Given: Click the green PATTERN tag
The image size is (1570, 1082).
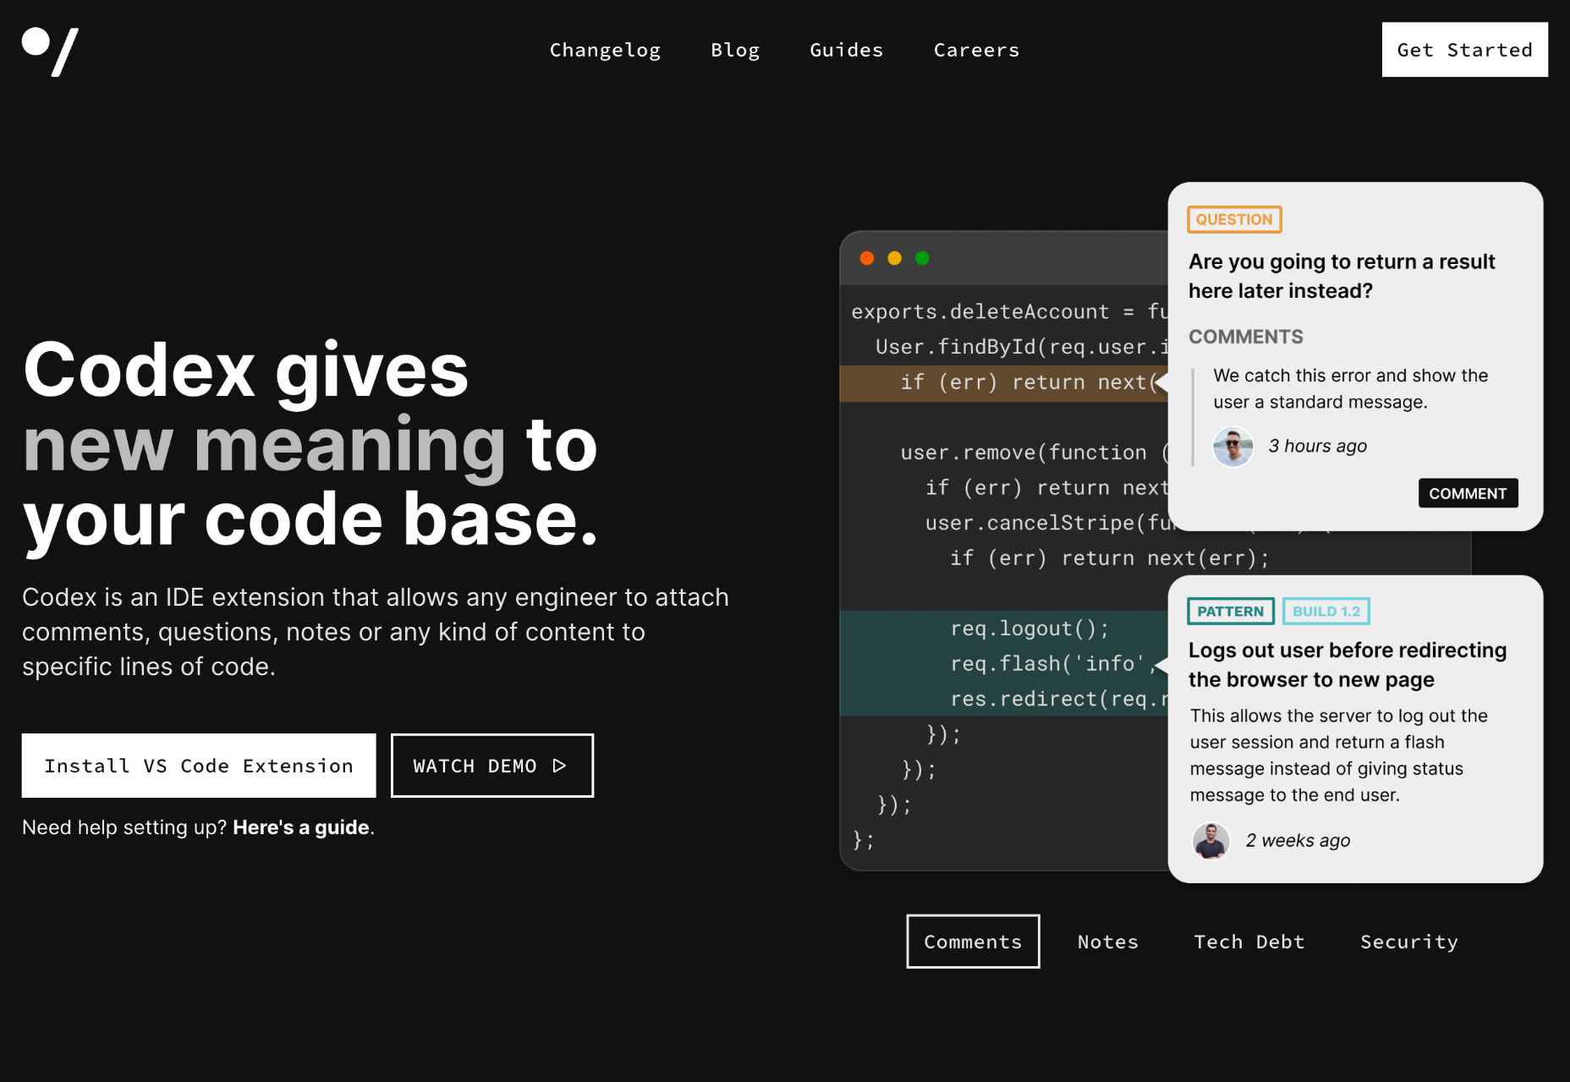Looking at the screenshot, I should (x=1231, y=611).
